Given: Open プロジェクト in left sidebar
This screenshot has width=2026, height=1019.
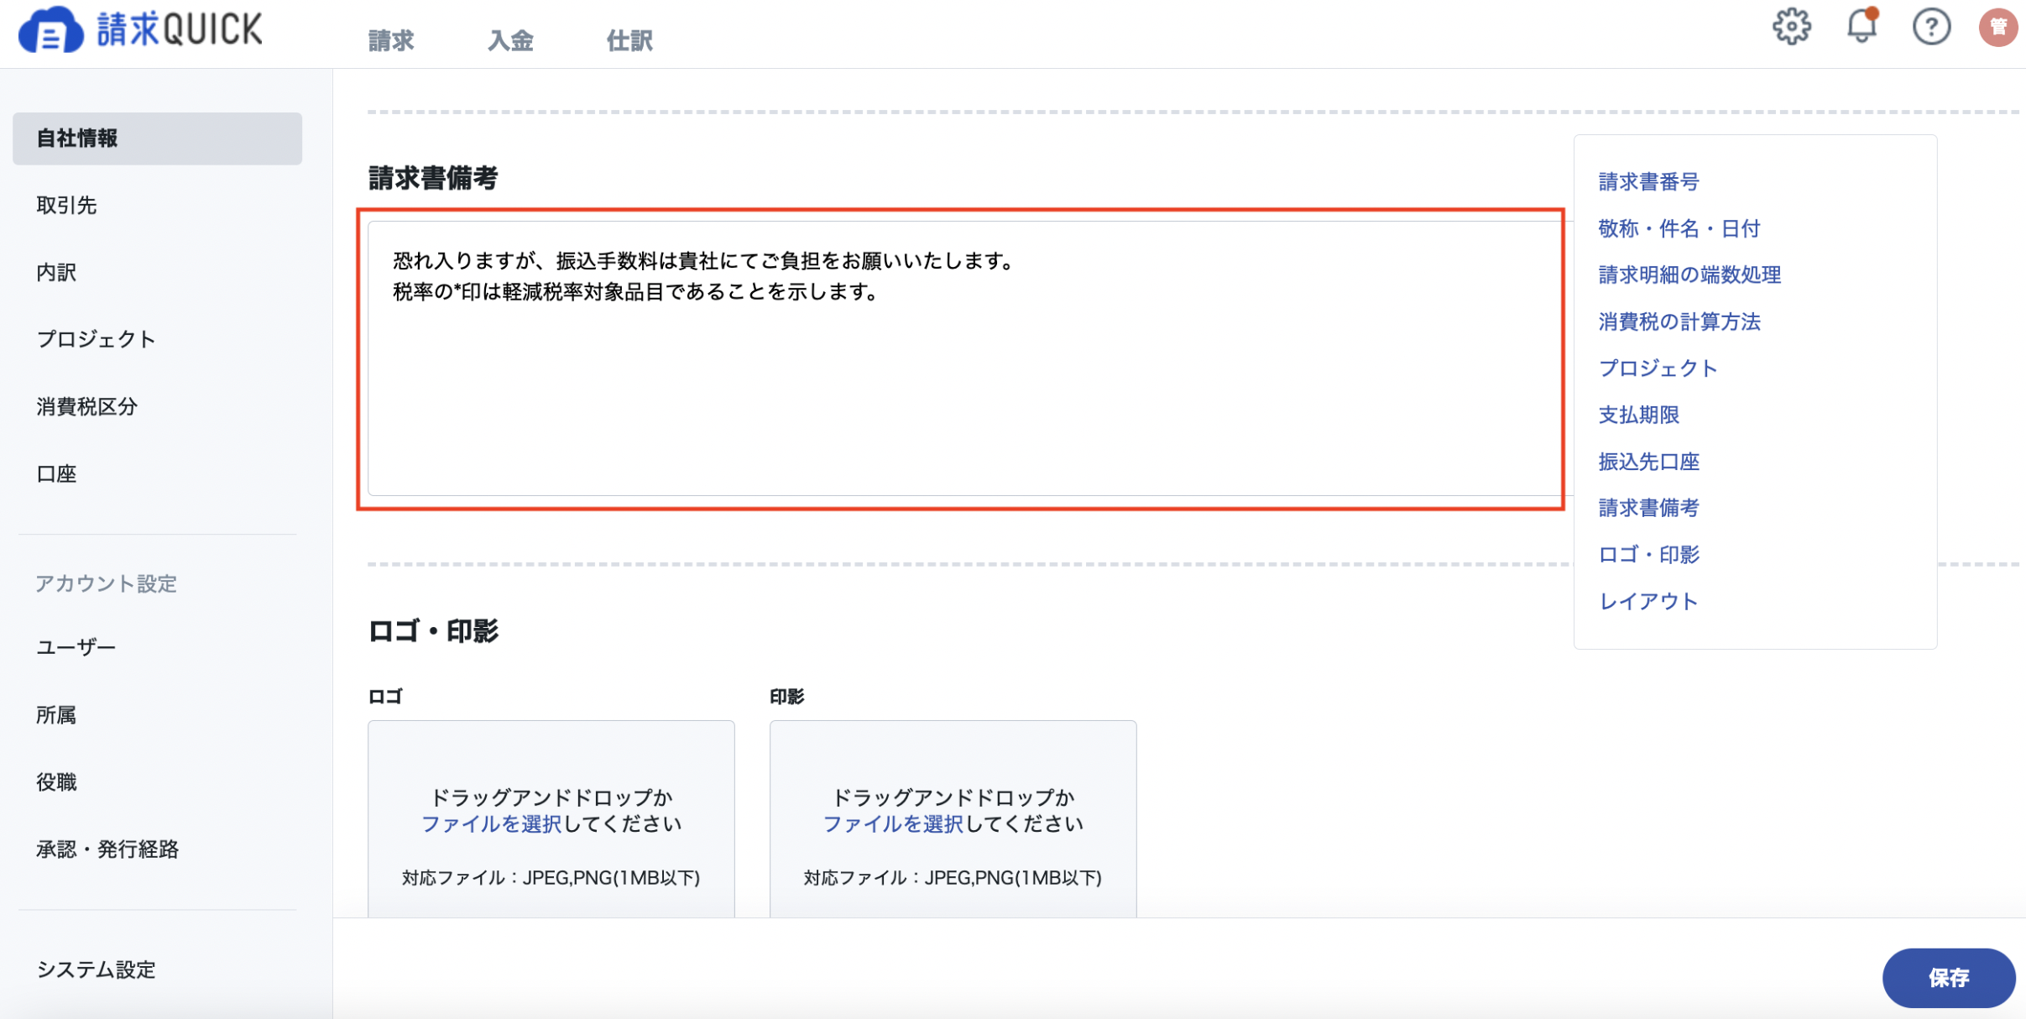Looking at the screenshot, I should click(x=96, y=339).
